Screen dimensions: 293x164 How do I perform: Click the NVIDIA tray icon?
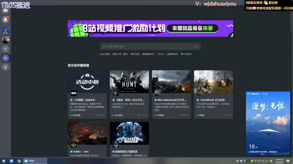[248, 161]
